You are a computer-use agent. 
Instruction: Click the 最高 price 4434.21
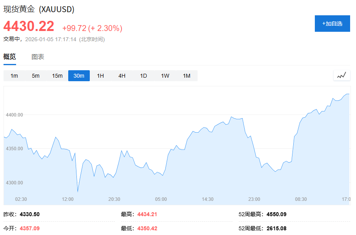click(147, 214)
